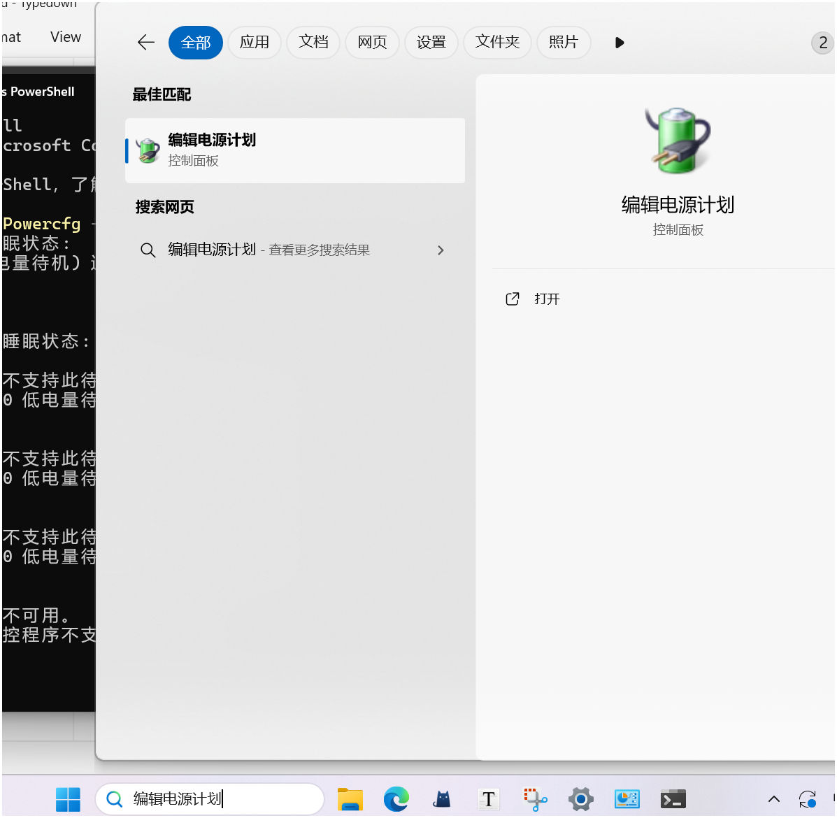Click the 搜索网页 section heading
This screenshot has width=837, height=818.
(x=164, y=207)
